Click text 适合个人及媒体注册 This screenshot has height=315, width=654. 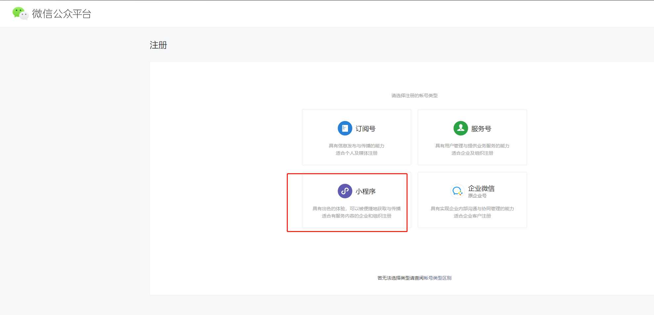pos(357,153)
